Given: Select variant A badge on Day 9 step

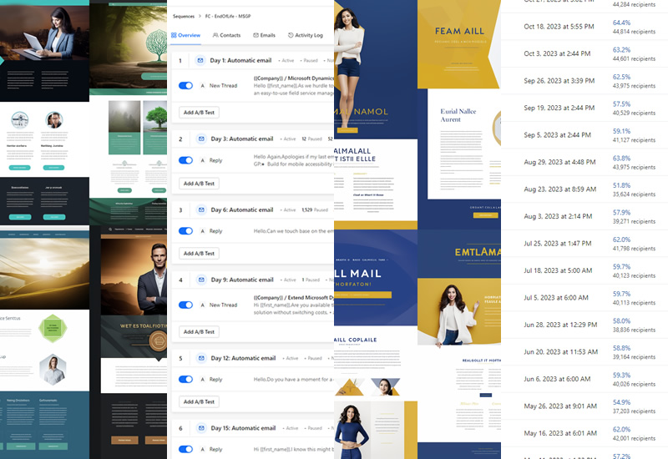Looking at the screenshot, I should point(202,305).
